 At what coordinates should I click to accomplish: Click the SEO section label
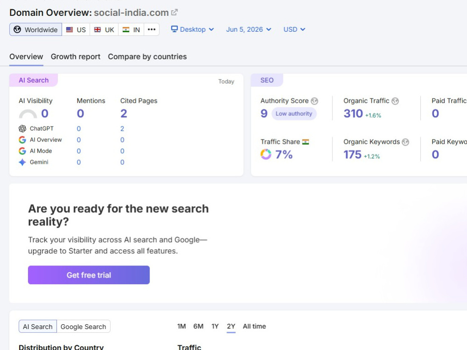tap(267, 80)
